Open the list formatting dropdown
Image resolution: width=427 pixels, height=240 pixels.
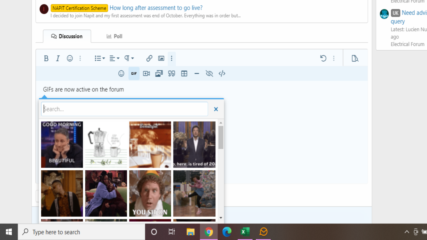pos(100,58)
